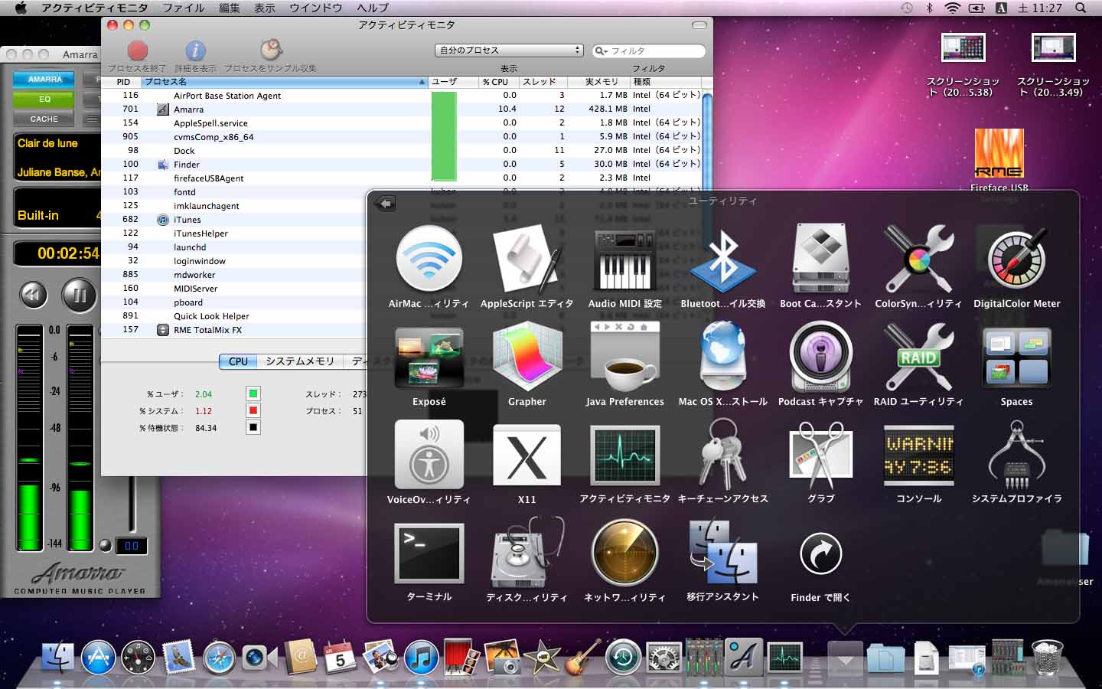Click the red % system color swatch
Viewport: 1102px width, 689px height.
click(x=253, y=410)
